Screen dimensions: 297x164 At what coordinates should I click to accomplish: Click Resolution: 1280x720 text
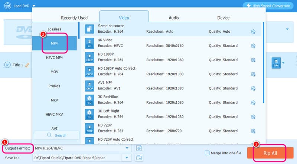point(164,131)
